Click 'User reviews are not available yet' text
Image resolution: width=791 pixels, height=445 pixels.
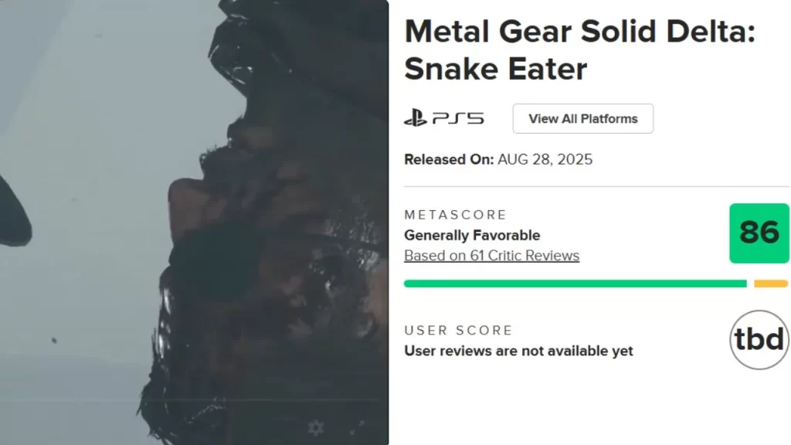tap(518, 351)
